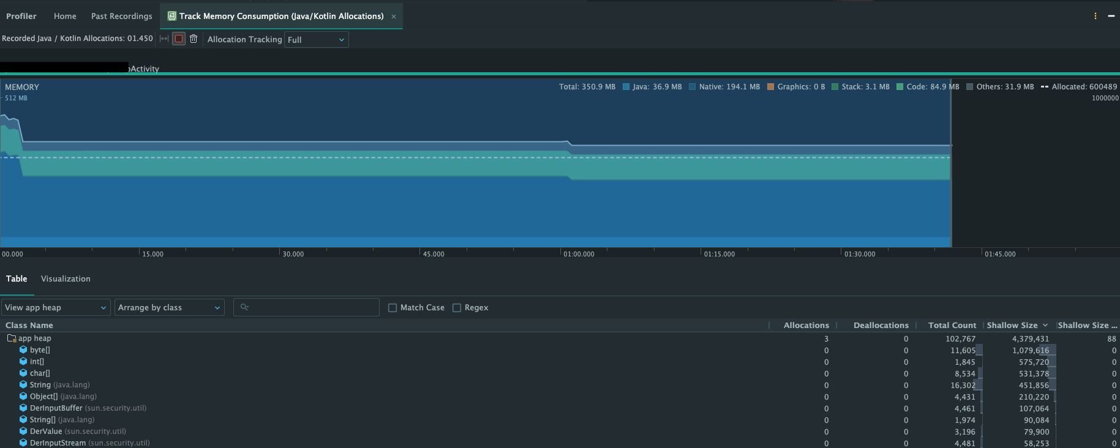The image size is (1120, 448).
Task: Click the String[] class icon
Action: (x=23, y=419)
